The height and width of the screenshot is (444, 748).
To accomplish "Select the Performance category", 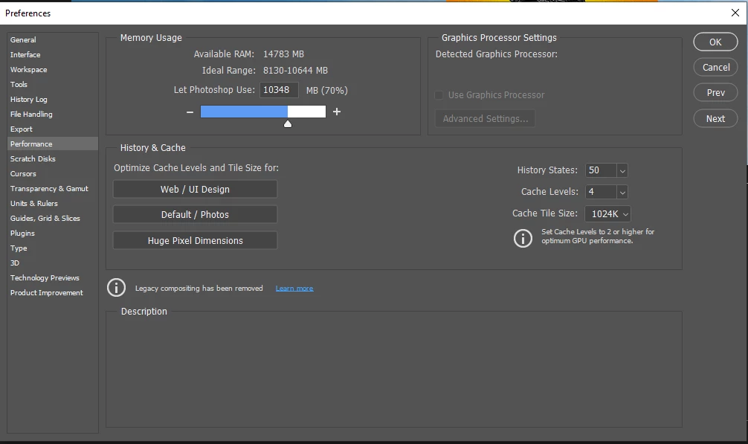I will (x=53, y=144).
